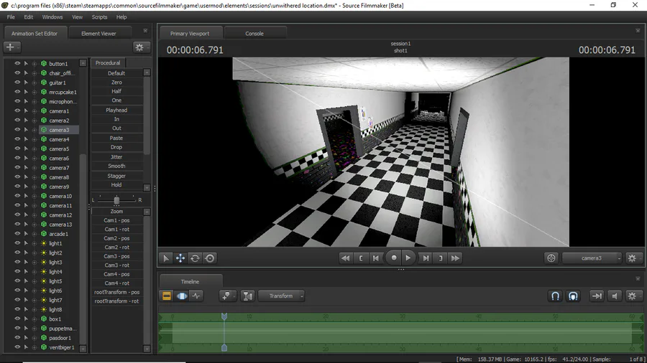Open the Windows menu

[52, 17]
